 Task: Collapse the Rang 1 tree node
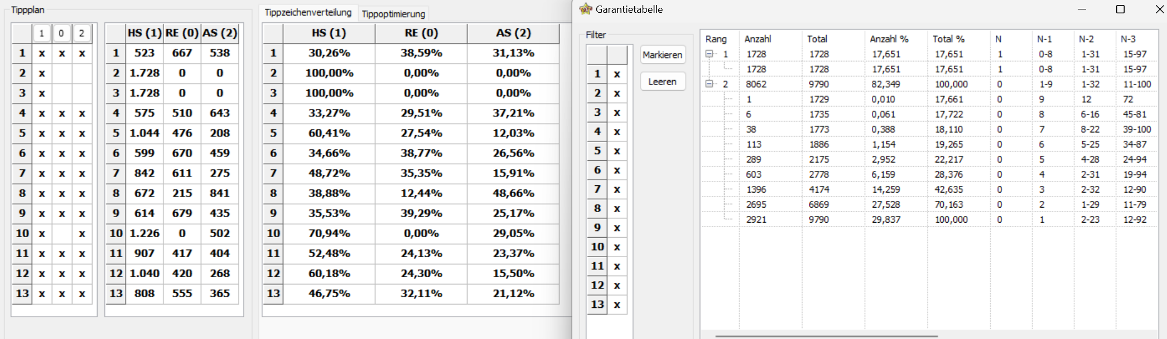(709, 54)
